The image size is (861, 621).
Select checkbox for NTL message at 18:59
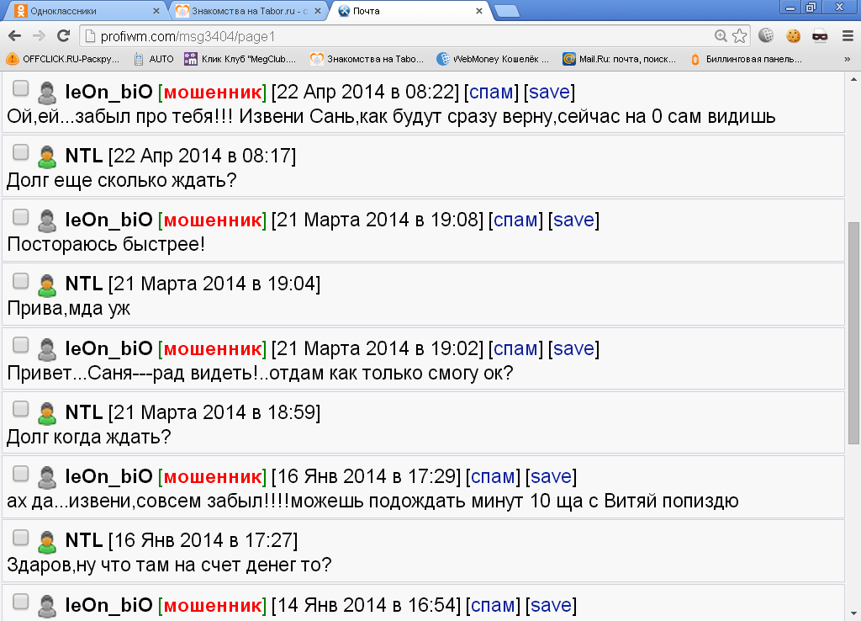(x=21, y=410)
